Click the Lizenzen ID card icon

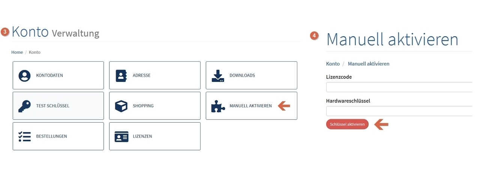121,137
